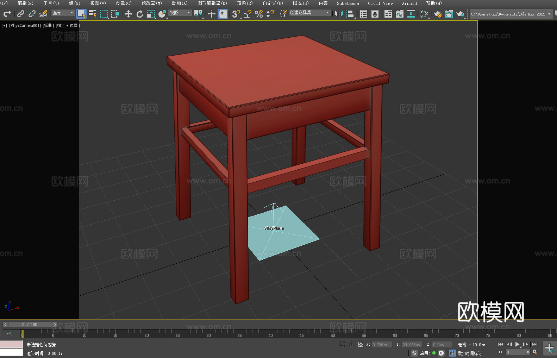Open the Civil View menu

380,3
